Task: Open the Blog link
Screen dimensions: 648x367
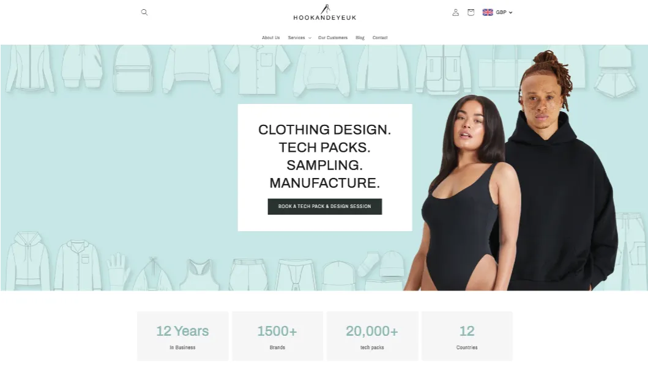Action: [360, 37]
